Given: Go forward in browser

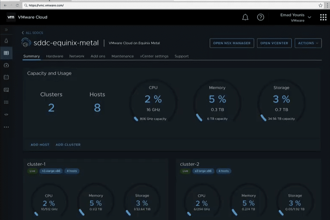Looking at the screenshot, I should (12, 6).
